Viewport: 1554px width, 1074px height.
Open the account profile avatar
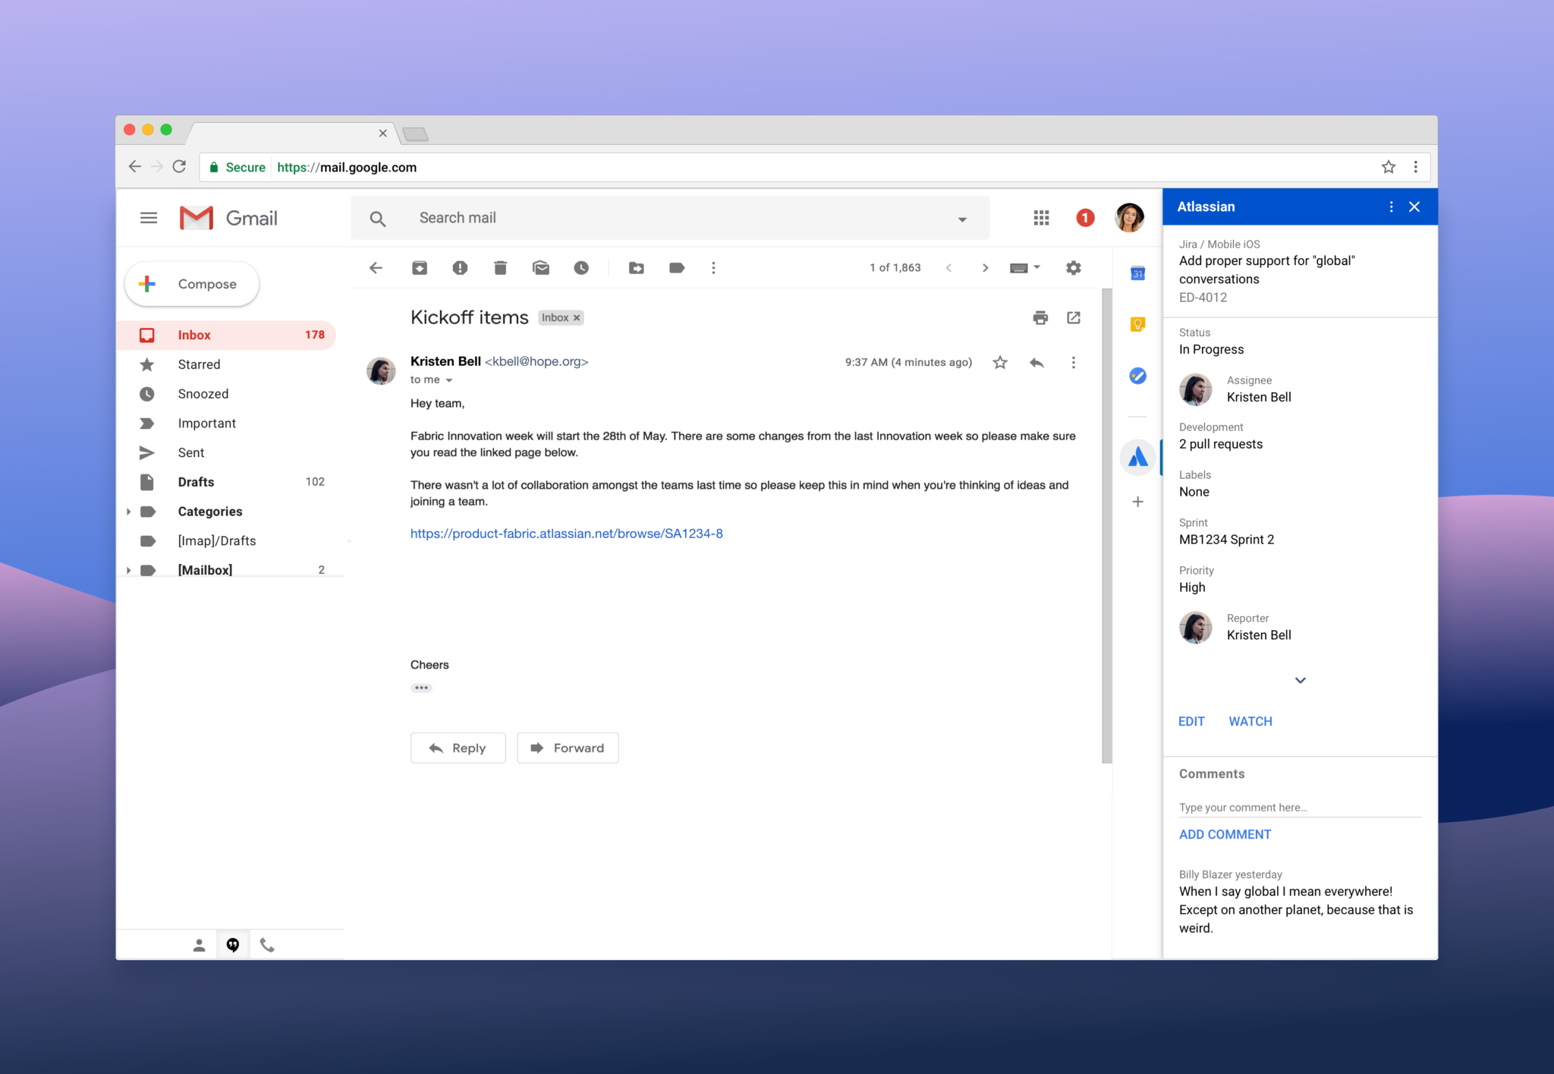tap(1129, 218)
